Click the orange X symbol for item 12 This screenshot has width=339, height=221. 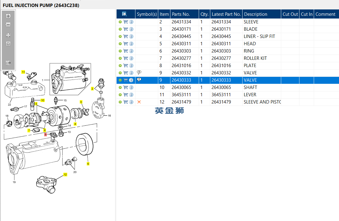(x=139, y=102)
